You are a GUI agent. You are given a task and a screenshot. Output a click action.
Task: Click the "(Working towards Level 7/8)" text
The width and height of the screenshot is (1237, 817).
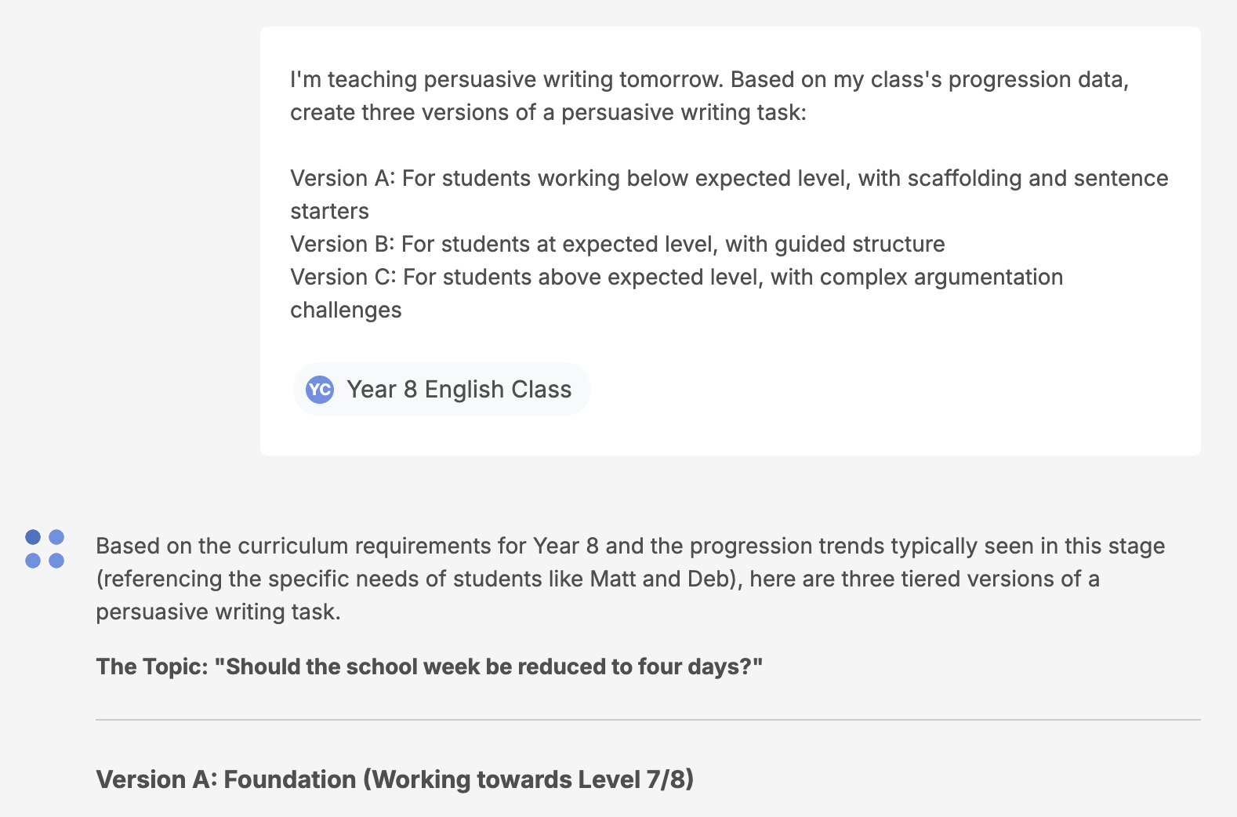pos(528,779)
